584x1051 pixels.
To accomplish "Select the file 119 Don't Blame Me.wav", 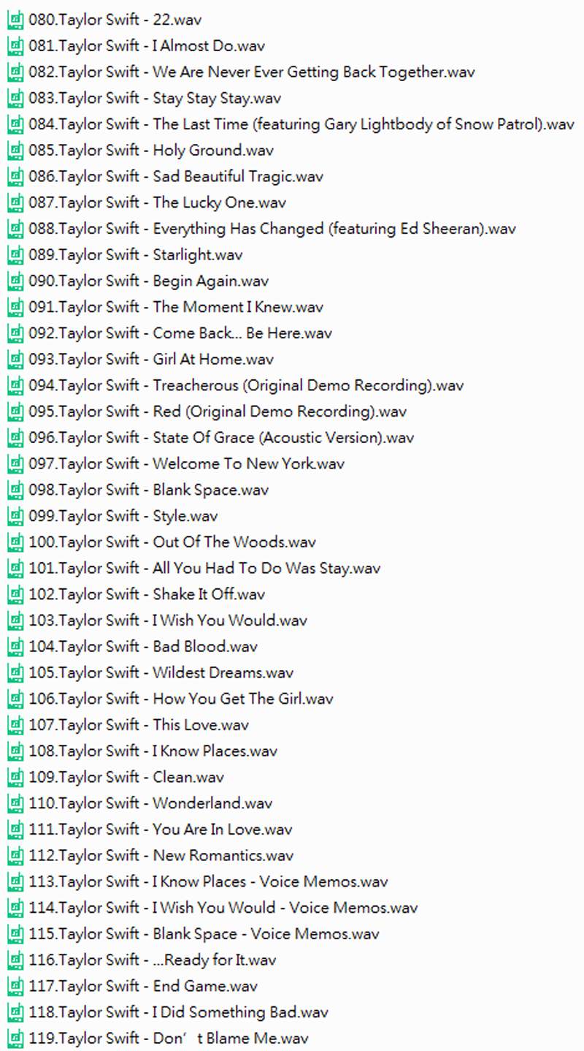I will tap(168, 1039).
